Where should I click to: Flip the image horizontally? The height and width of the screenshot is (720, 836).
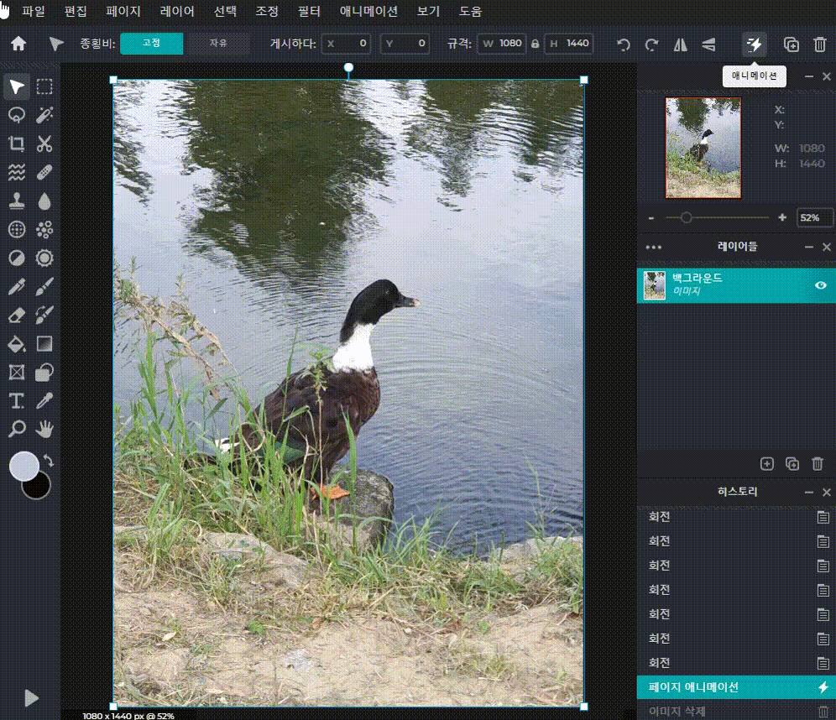[681, 44]
